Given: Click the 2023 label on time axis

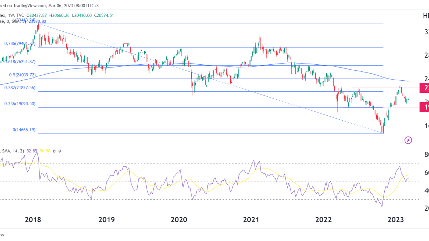Looking at the screenshot, I should pyautogui.click(x=396, y=219).
